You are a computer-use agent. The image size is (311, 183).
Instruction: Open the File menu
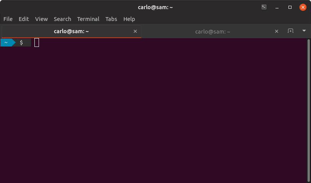click(8, 19)
